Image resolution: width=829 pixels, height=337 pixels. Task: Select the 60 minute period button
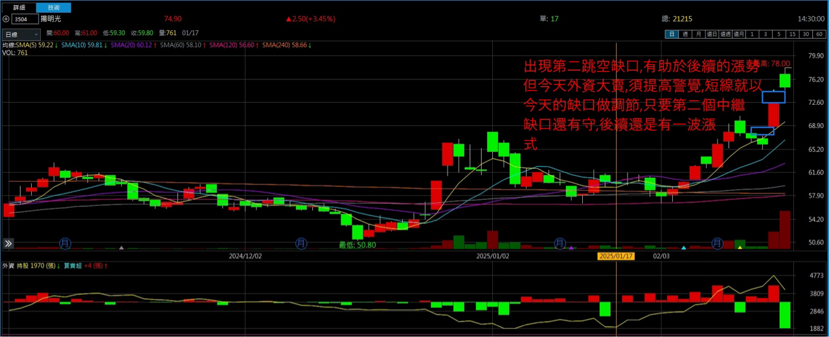point(819,34)
